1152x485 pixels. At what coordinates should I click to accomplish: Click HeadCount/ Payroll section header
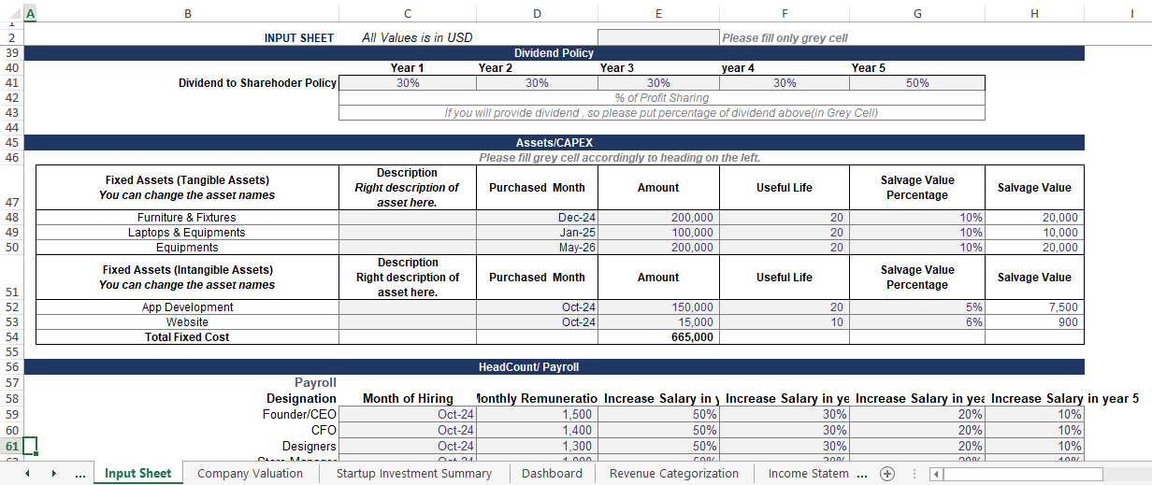coord(554,367)
